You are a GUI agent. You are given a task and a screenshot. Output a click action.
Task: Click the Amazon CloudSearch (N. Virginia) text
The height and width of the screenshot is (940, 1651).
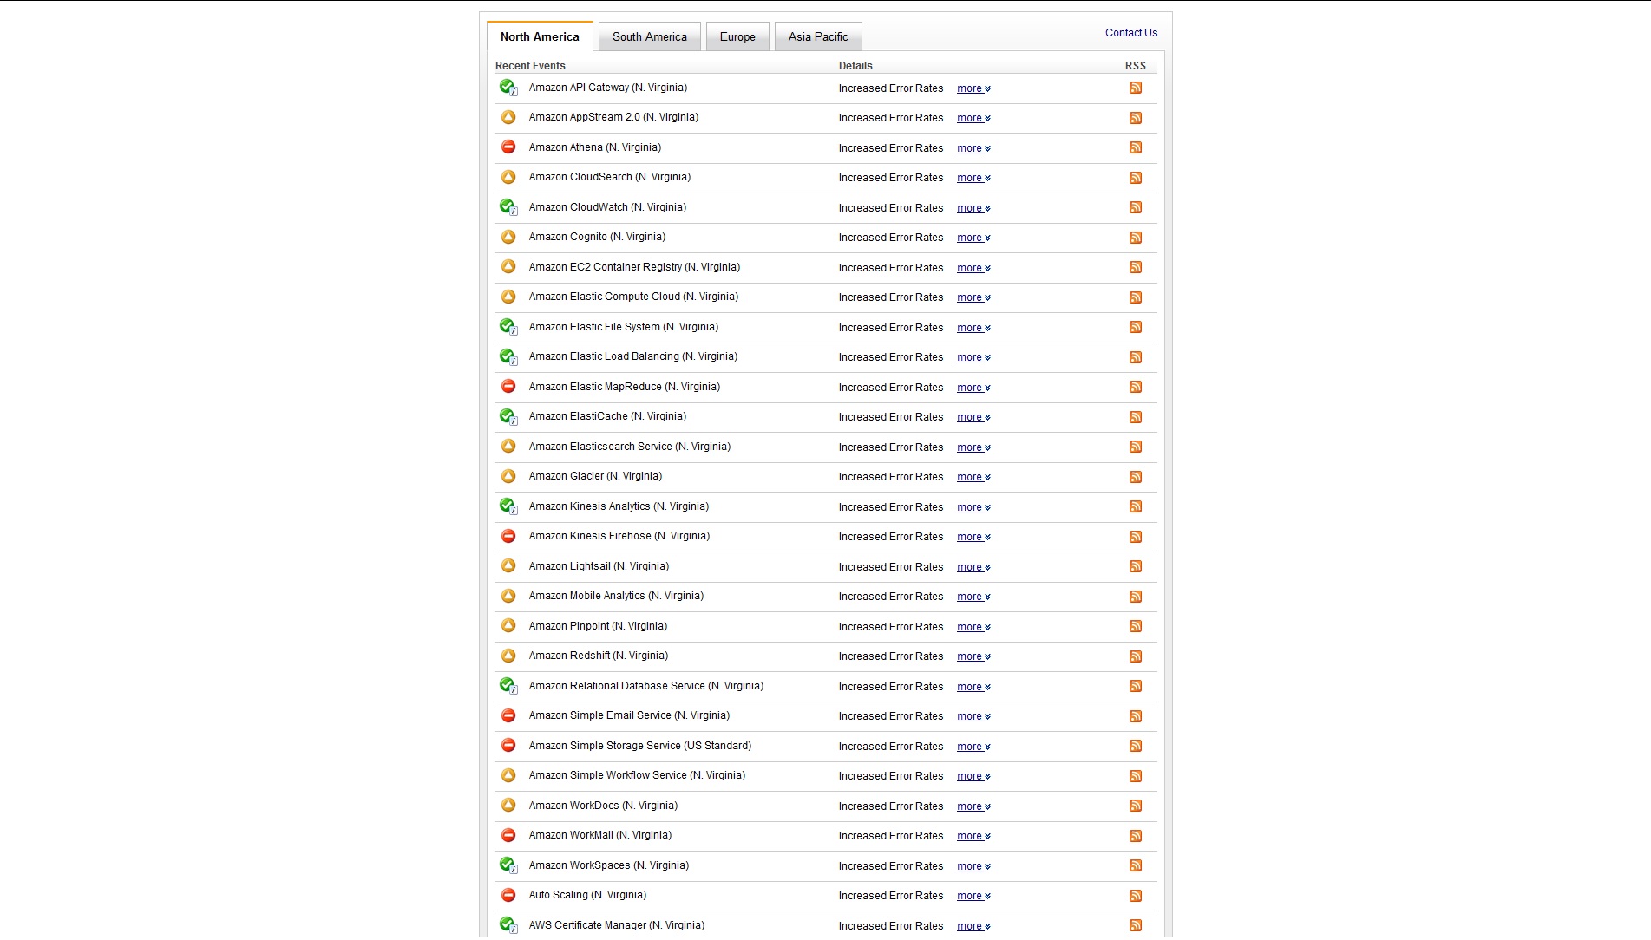coord(610,177)
